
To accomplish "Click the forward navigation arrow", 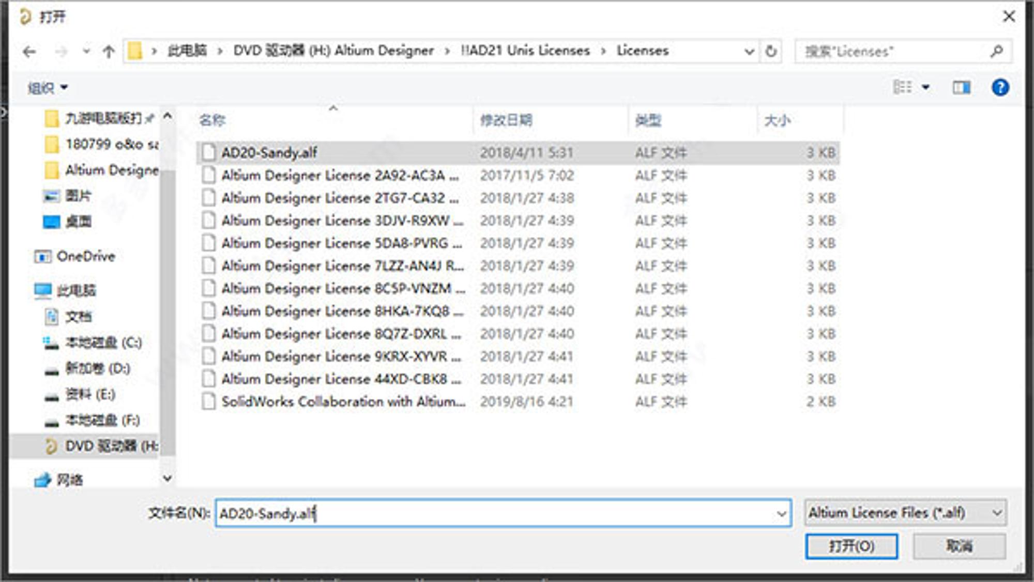I will click(61, 51).
